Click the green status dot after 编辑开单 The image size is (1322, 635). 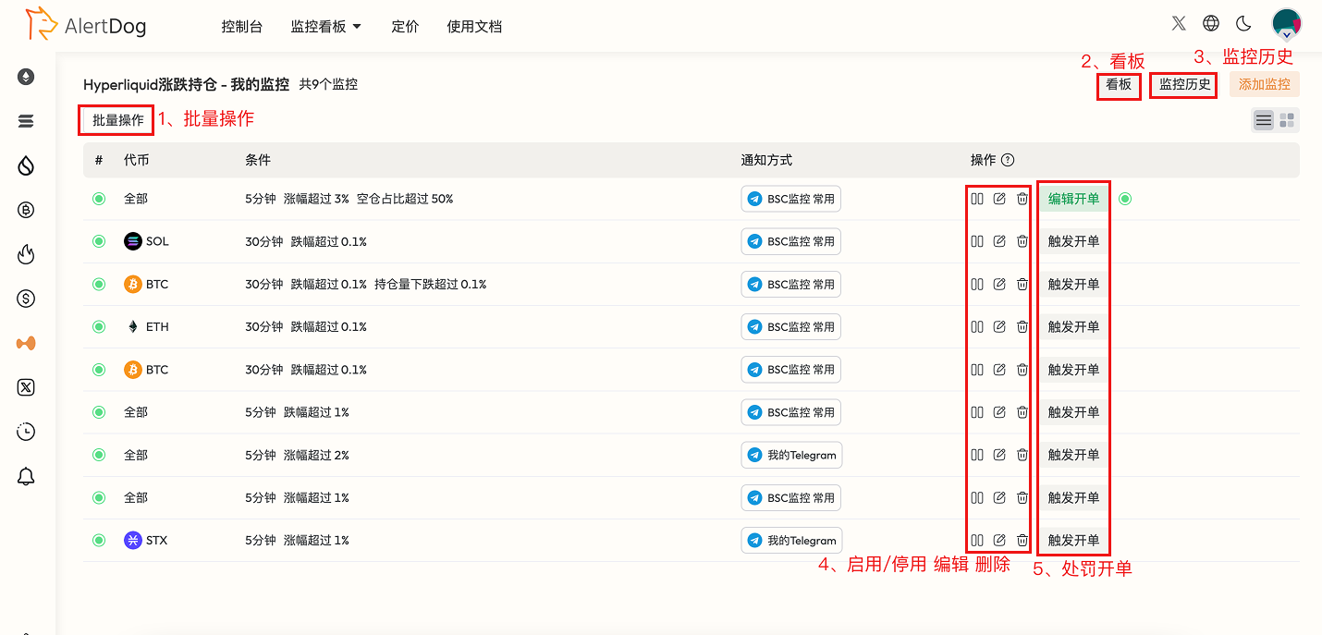pyautogui.click(x=1125, y=199)
